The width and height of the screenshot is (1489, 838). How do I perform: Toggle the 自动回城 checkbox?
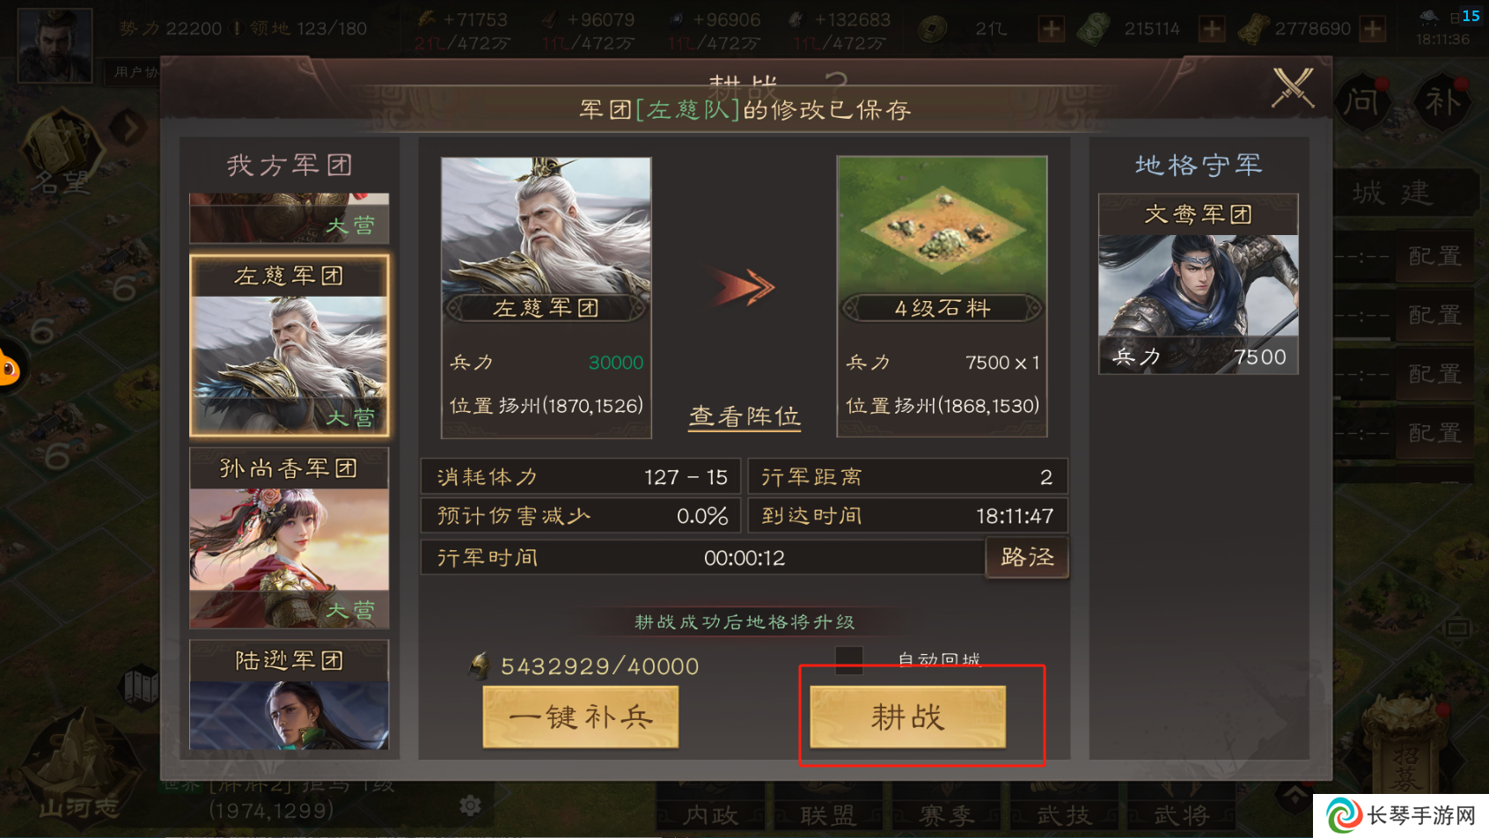(x=848, y=659)
